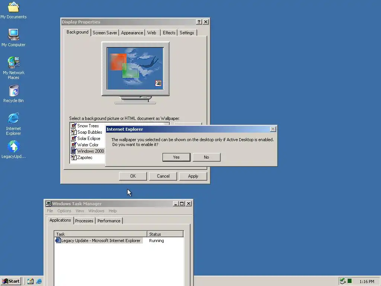The height and width of the screenshot is (286, 381).
Task: Open the Web tab
Action: point(152,33)
